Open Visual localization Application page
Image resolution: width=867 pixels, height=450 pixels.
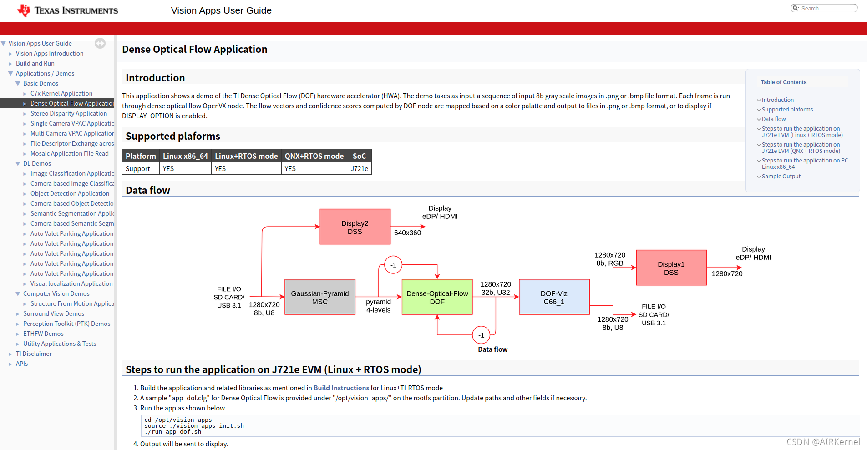pos(71,283)
